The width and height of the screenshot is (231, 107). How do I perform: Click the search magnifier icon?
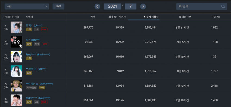[223, 7]
